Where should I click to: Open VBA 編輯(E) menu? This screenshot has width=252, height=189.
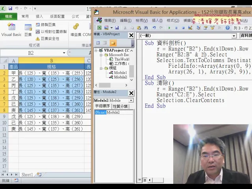(x=126, y=20)
